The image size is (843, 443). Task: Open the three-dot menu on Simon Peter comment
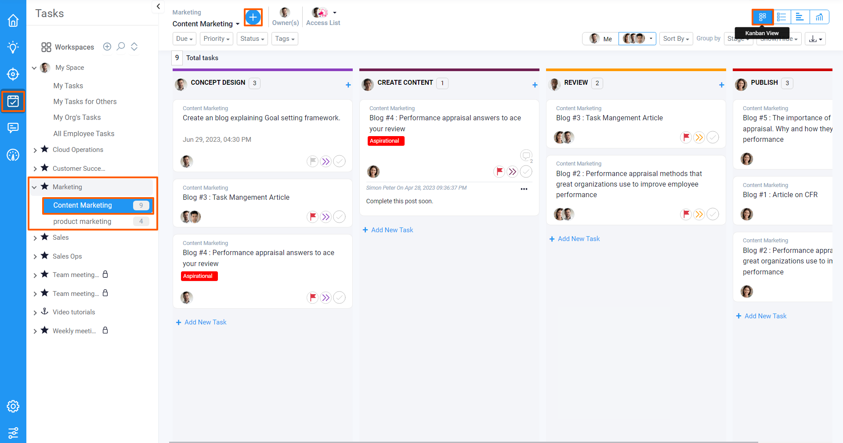(x=524, y=189)
